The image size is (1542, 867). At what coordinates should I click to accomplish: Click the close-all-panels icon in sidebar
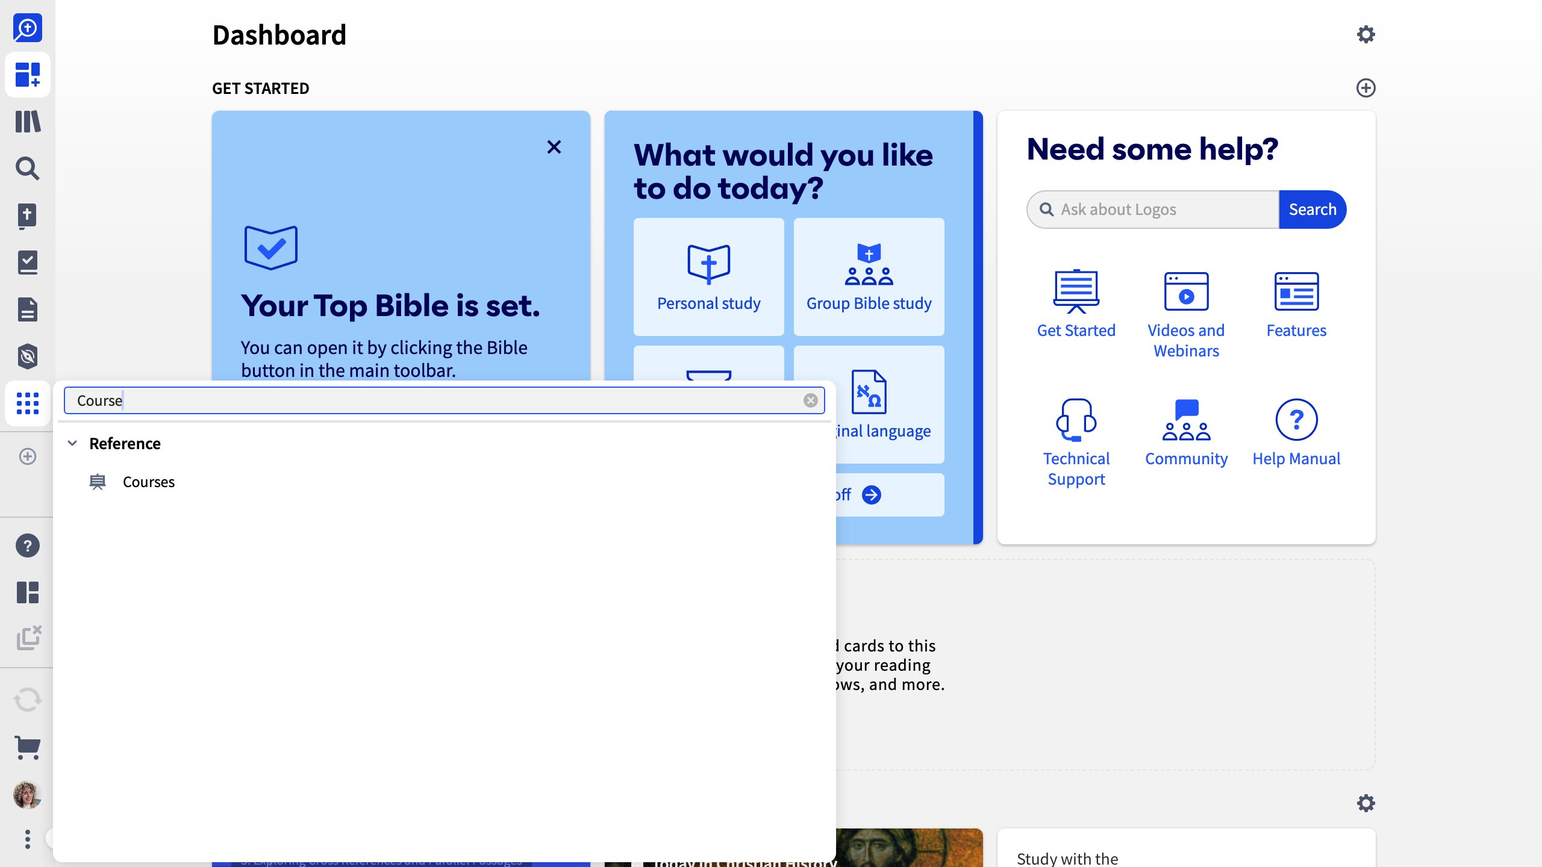tap(28, 638)
